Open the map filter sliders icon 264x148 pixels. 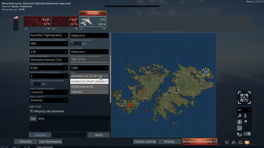pos(239,128)
